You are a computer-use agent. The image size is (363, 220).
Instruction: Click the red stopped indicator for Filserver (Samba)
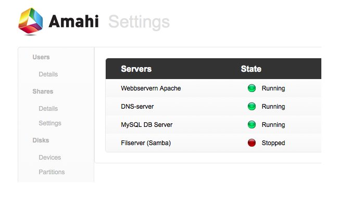[252, 143]
